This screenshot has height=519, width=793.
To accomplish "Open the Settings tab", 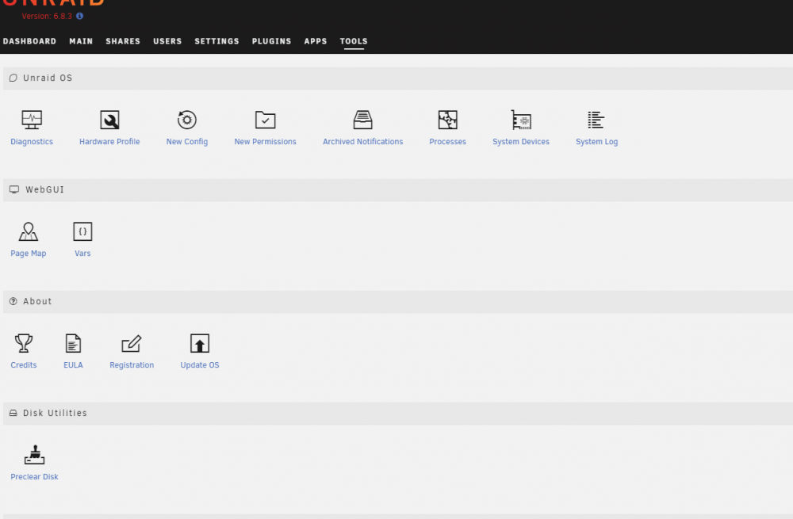I will click(216, 41).
